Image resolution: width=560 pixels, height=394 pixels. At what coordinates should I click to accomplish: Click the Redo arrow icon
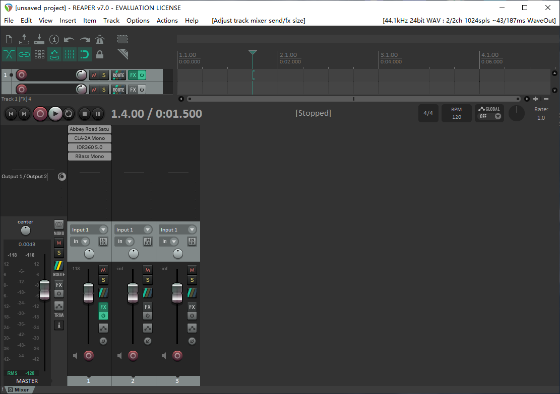[x=85, y=39]
